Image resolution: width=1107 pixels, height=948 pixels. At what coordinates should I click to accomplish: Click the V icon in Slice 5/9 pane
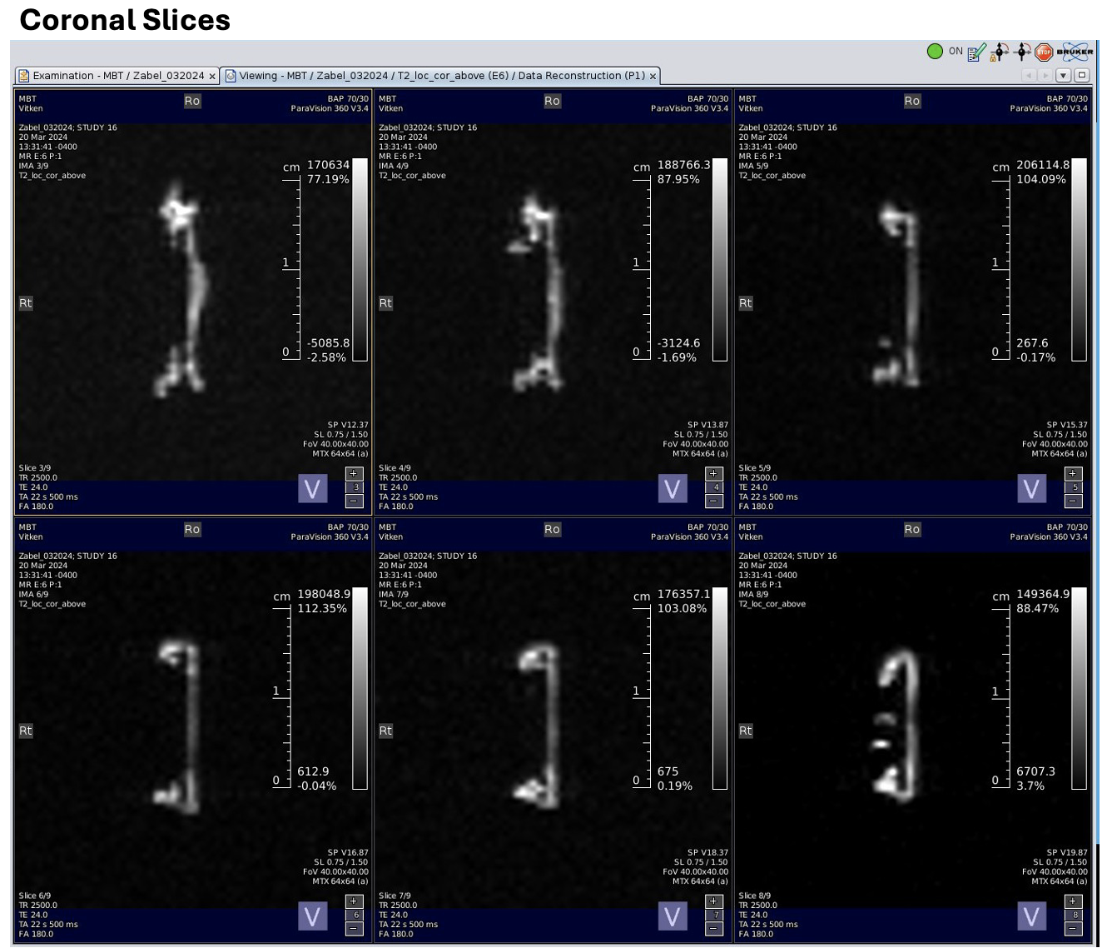[1032, 489]
